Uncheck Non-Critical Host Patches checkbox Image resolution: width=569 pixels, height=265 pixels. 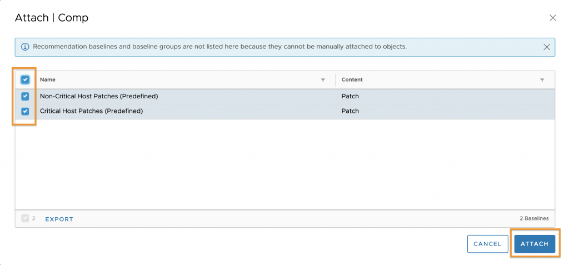tap(25, 96)
